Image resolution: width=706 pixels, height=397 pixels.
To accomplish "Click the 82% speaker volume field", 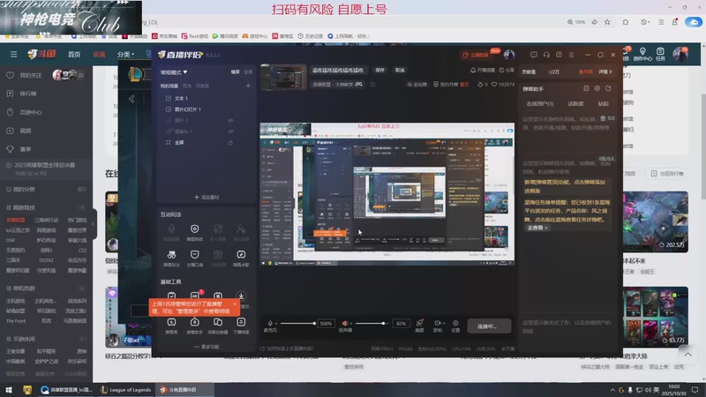I will (x=402, y=323).
